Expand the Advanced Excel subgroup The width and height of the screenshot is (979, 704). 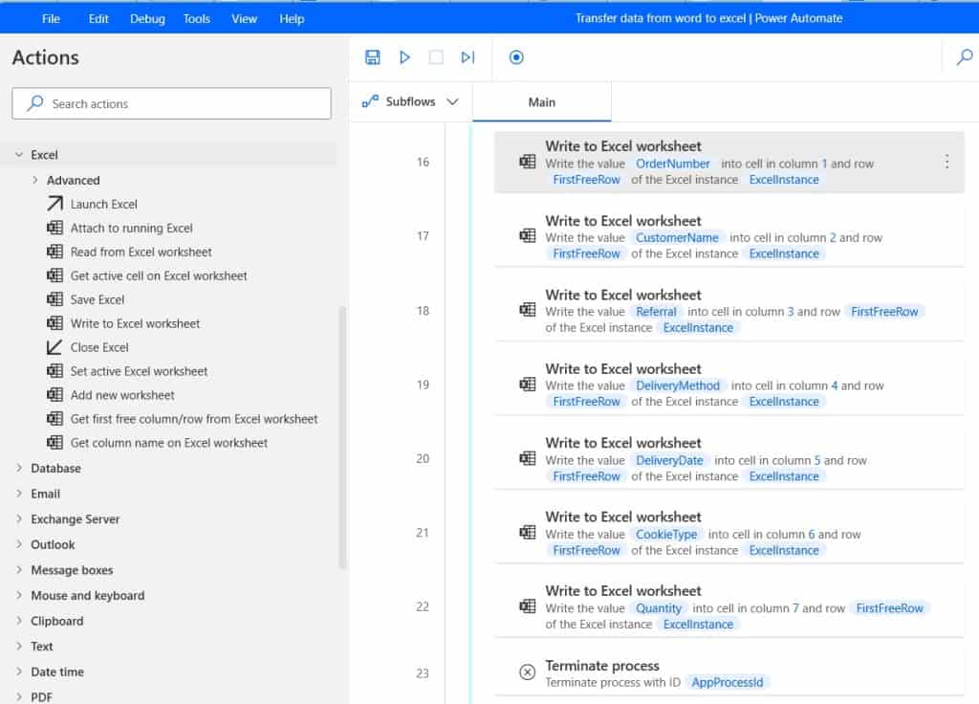pos(35,180)
